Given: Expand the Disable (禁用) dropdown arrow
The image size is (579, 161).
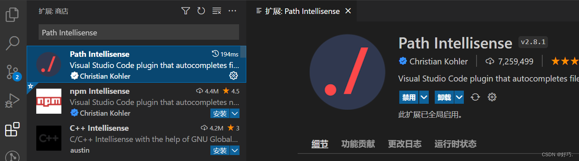Looking at the screenshot, I should click(424, 97).
